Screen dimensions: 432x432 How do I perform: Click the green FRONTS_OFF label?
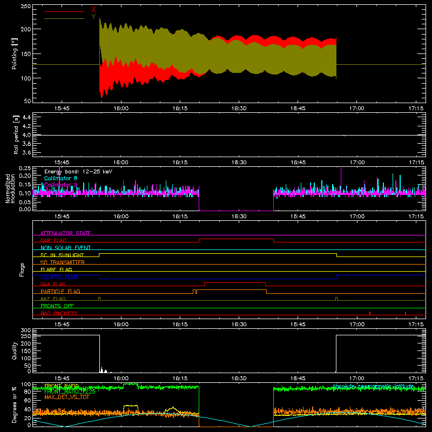coord(57,306)
